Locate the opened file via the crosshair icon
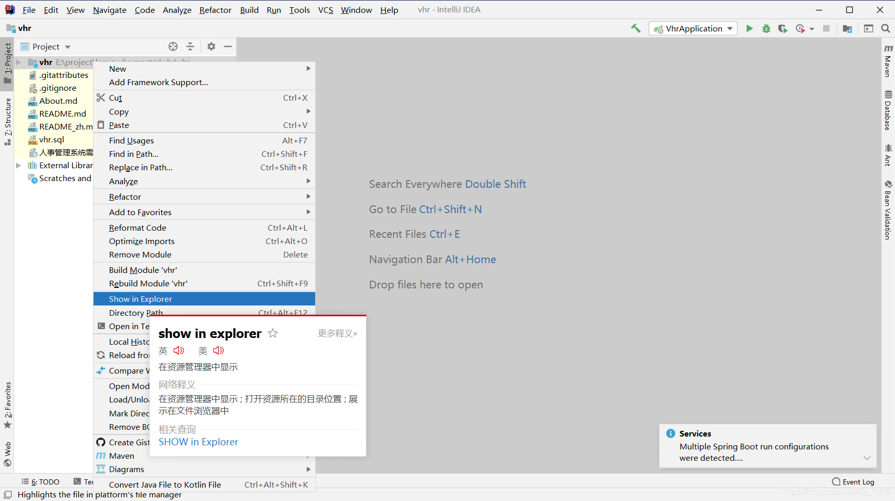The image size is (895, 501). [173, 46]
